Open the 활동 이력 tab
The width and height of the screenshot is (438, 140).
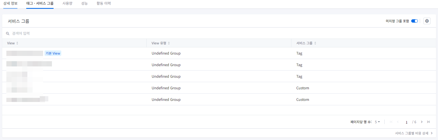[104, 4]
